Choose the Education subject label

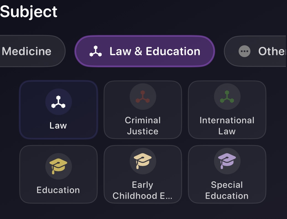58,190
